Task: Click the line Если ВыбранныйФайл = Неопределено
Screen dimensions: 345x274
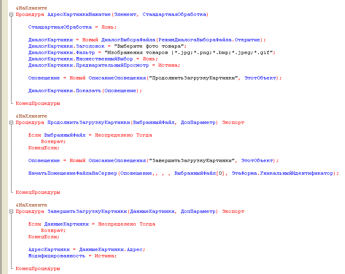Action: click(90, 135)
